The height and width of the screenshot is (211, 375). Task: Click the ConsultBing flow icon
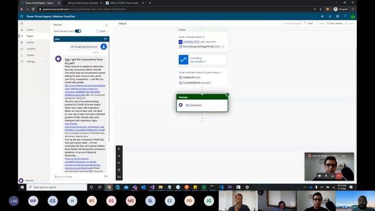point(183,60)
